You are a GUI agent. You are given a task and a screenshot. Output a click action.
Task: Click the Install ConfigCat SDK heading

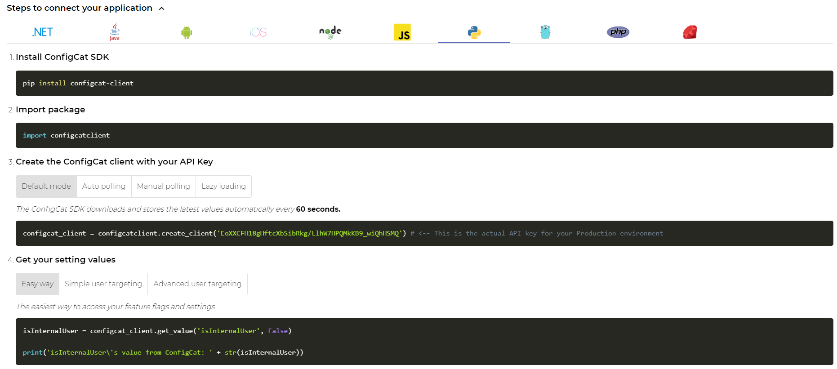[x=62, y=57]
